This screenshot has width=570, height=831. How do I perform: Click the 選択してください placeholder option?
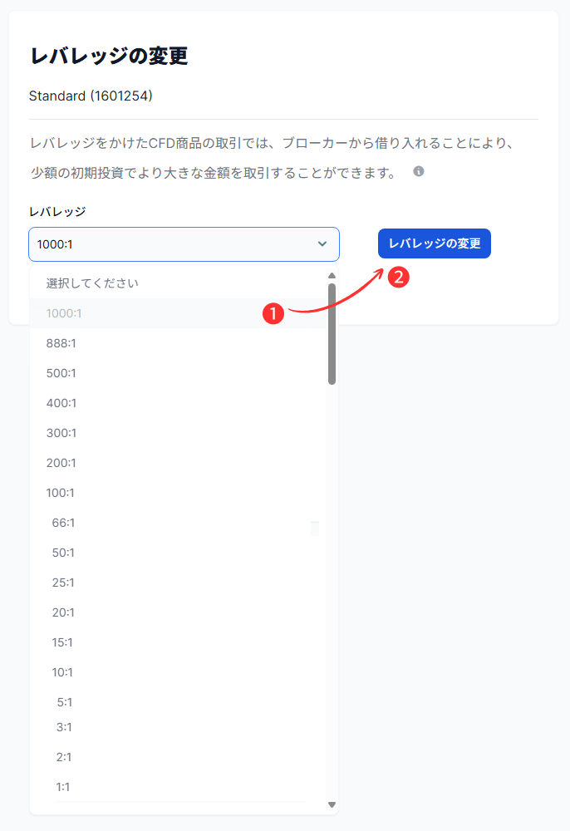92,283
